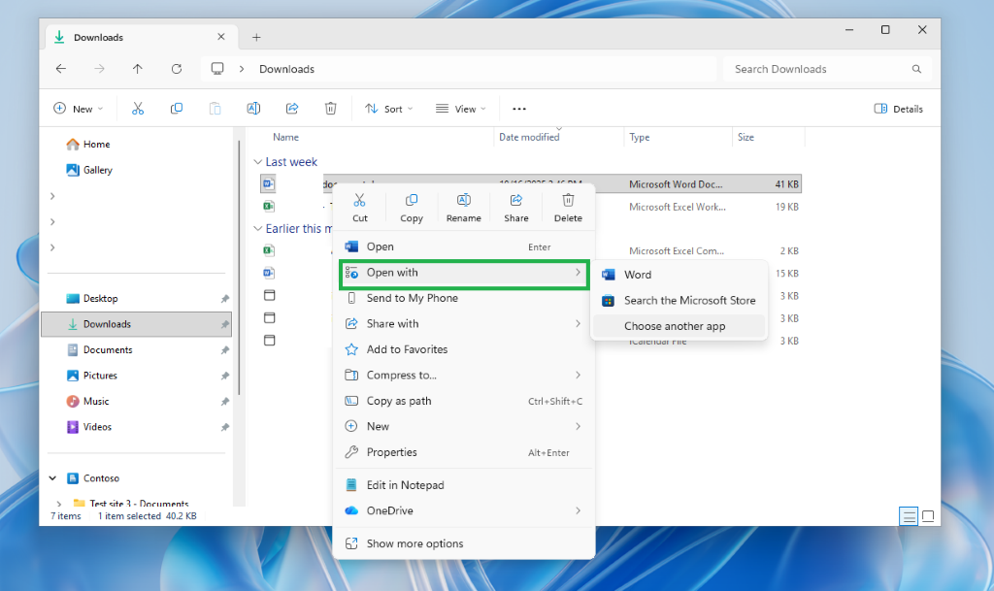This screenshot has height=591, width=994.
Task: Select Choose another app
Action: coord(679,326)
